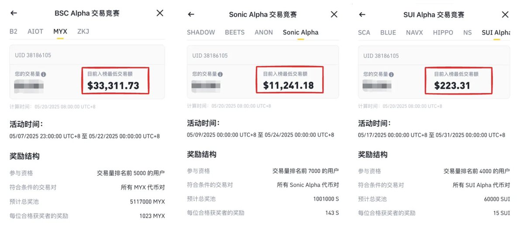This screenshot has width=524, height=228.
Task: Open the SCA tab
Action: (x=364, y=33)
